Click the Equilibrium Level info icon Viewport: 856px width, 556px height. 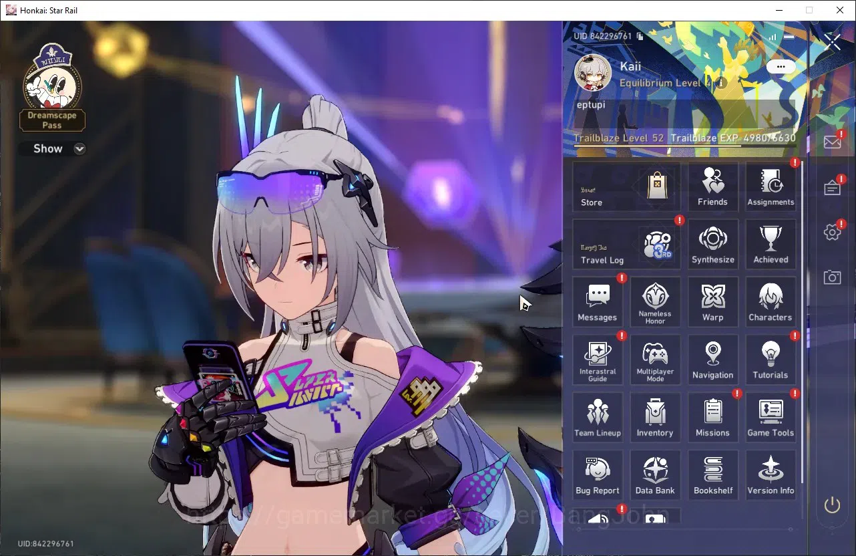[x=720, y=84]
